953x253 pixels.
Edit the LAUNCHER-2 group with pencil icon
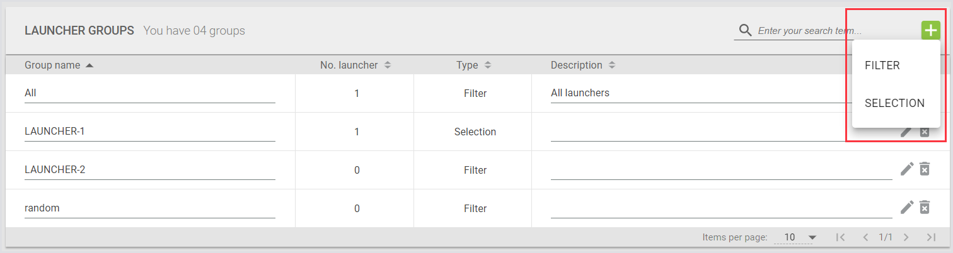point(906,169)
